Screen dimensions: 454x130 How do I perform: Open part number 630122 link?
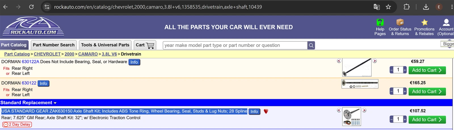[29, 83]
